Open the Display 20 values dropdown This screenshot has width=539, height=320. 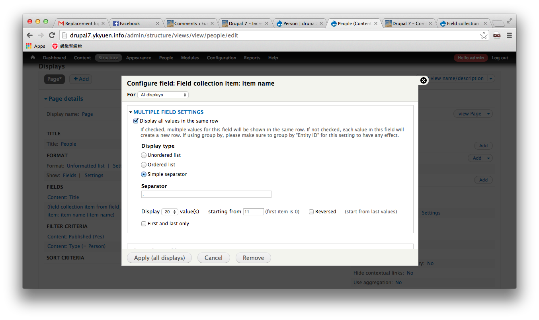(170, 212)
